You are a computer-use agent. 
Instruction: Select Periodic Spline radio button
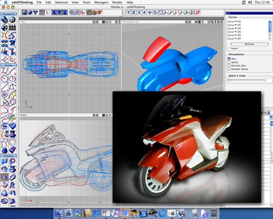(229, 69)
